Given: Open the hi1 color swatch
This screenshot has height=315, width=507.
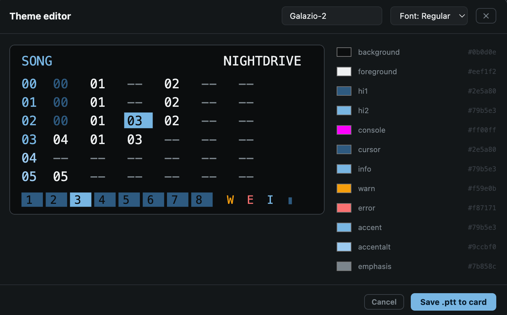Looking at the screenshot, I should (x=344, y=91).
